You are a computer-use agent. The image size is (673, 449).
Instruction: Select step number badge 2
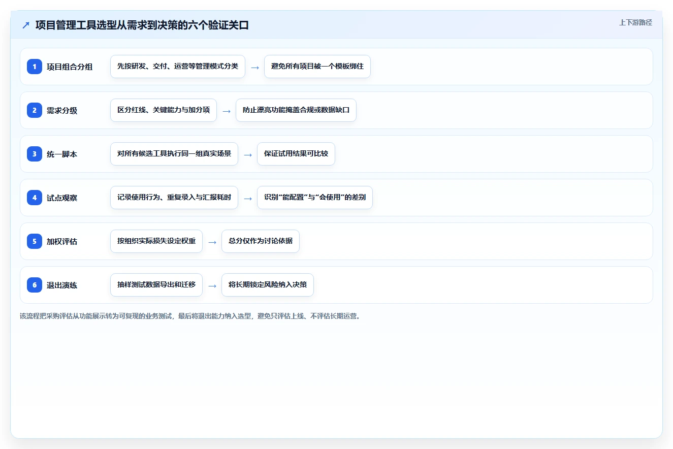click(x=35, y=110)
